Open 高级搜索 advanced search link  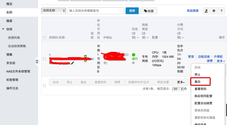pyautogui.click(x=193, y=11)
